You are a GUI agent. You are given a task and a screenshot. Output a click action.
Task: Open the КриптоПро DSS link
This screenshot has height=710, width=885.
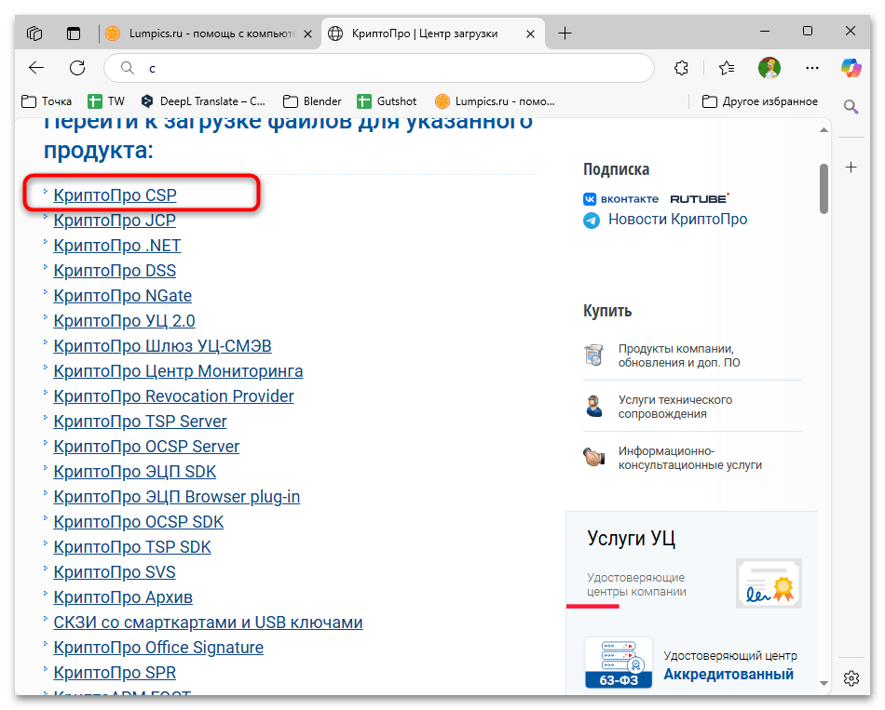(115, 271)
